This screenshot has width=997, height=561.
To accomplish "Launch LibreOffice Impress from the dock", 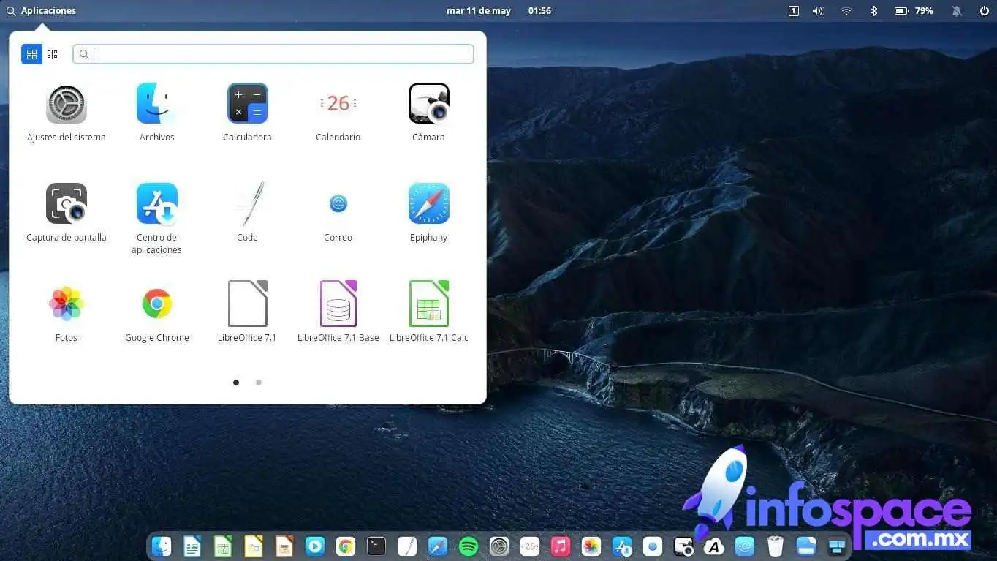I will point(284,546).
